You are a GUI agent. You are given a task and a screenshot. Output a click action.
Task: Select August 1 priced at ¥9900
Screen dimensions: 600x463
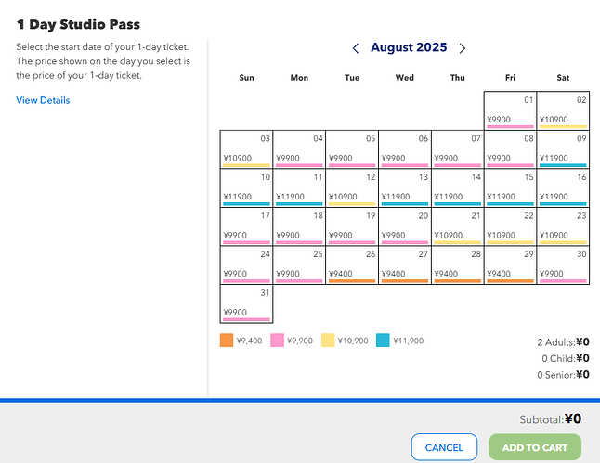click(510, 109)
